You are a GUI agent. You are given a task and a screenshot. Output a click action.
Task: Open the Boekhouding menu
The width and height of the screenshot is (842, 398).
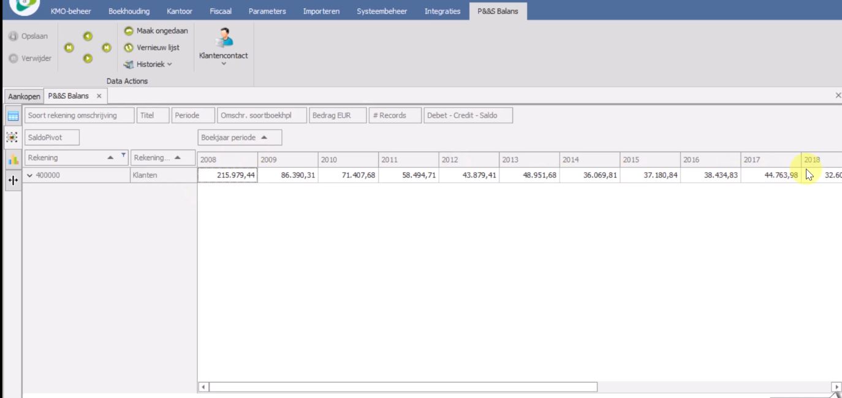point(129,11)
